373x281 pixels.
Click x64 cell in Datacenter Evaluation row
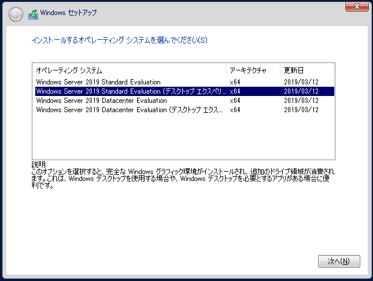(235, 101)
